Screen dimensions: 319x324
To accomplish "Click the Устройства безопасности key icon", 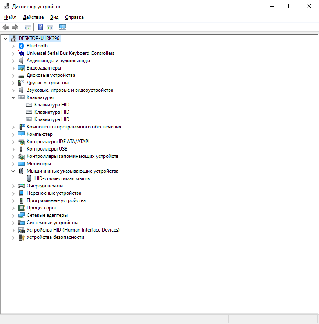I will [22, 237].
